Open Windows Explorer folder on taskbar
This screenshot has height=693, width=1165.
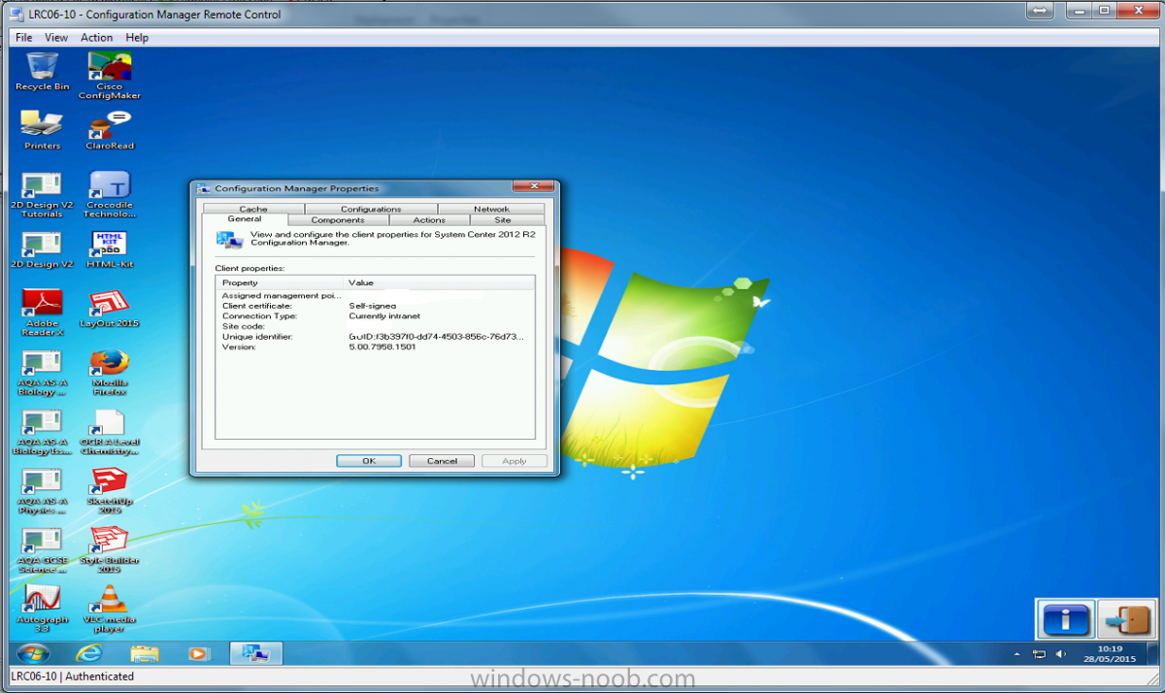point(144,653)
